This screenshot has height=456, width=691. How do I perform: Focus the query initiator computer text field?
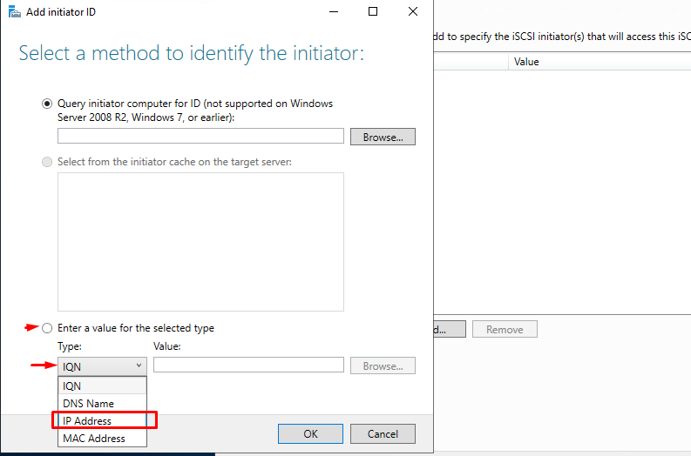click(x=200, y=136)
